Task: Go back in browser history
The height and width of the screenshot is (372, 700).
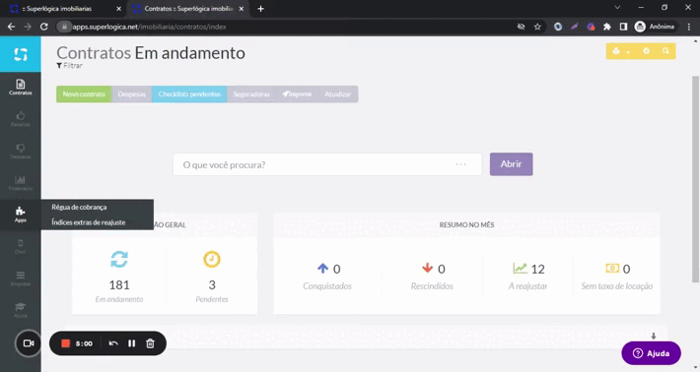Action: (11, 27)
